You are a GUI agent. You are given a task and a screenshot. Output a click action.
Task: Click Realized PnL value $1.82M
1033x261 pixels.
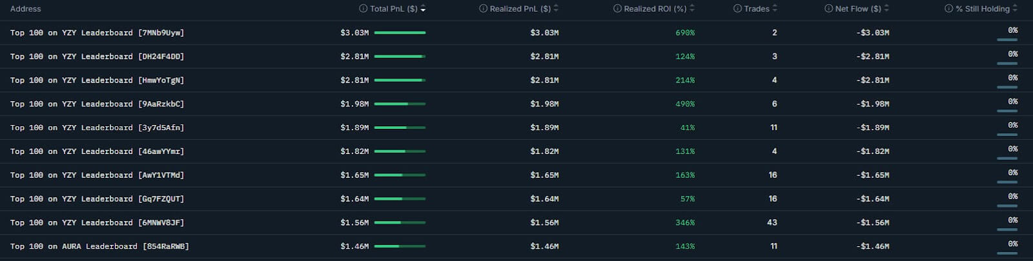(544, 151)
